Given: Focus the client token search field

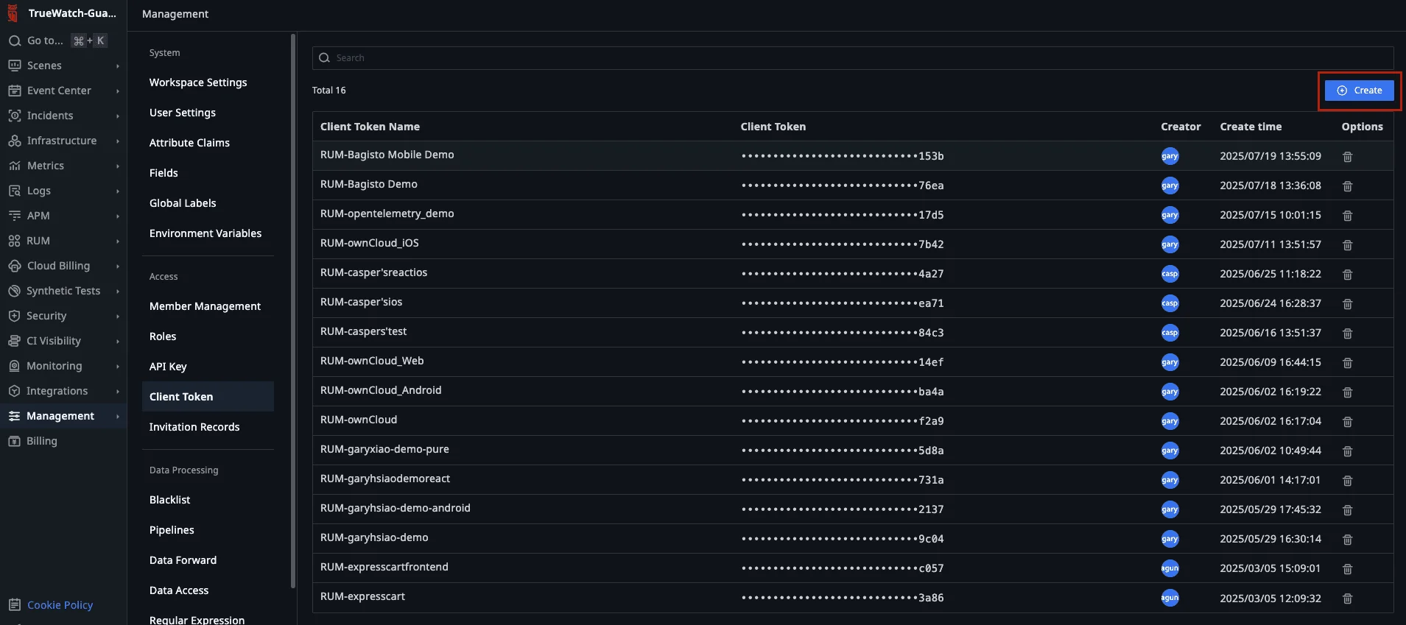Looking at the screenshot, I should [x=854, y=58].
